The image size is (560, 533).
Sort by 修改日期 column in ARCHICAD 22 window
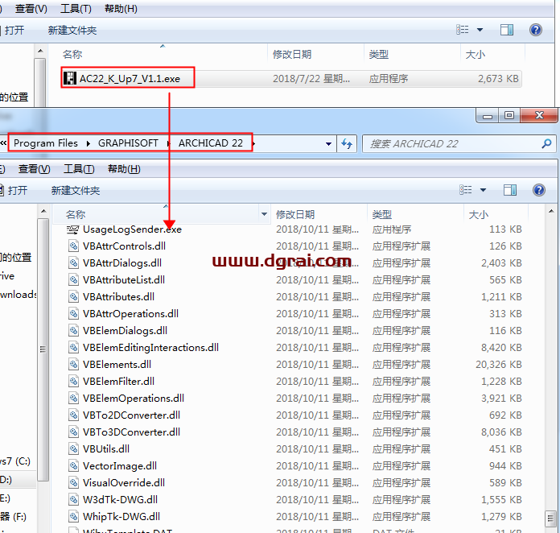pyautogui.click(x=295, y=214)
